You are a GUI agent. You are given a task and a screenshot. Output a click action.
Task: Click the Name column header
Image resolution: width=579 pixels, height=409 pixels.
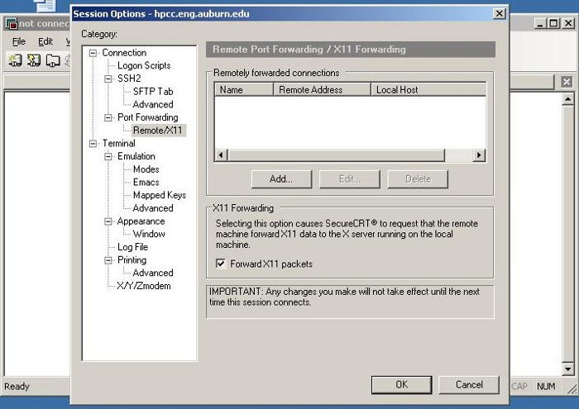click(x=244, y=89)
